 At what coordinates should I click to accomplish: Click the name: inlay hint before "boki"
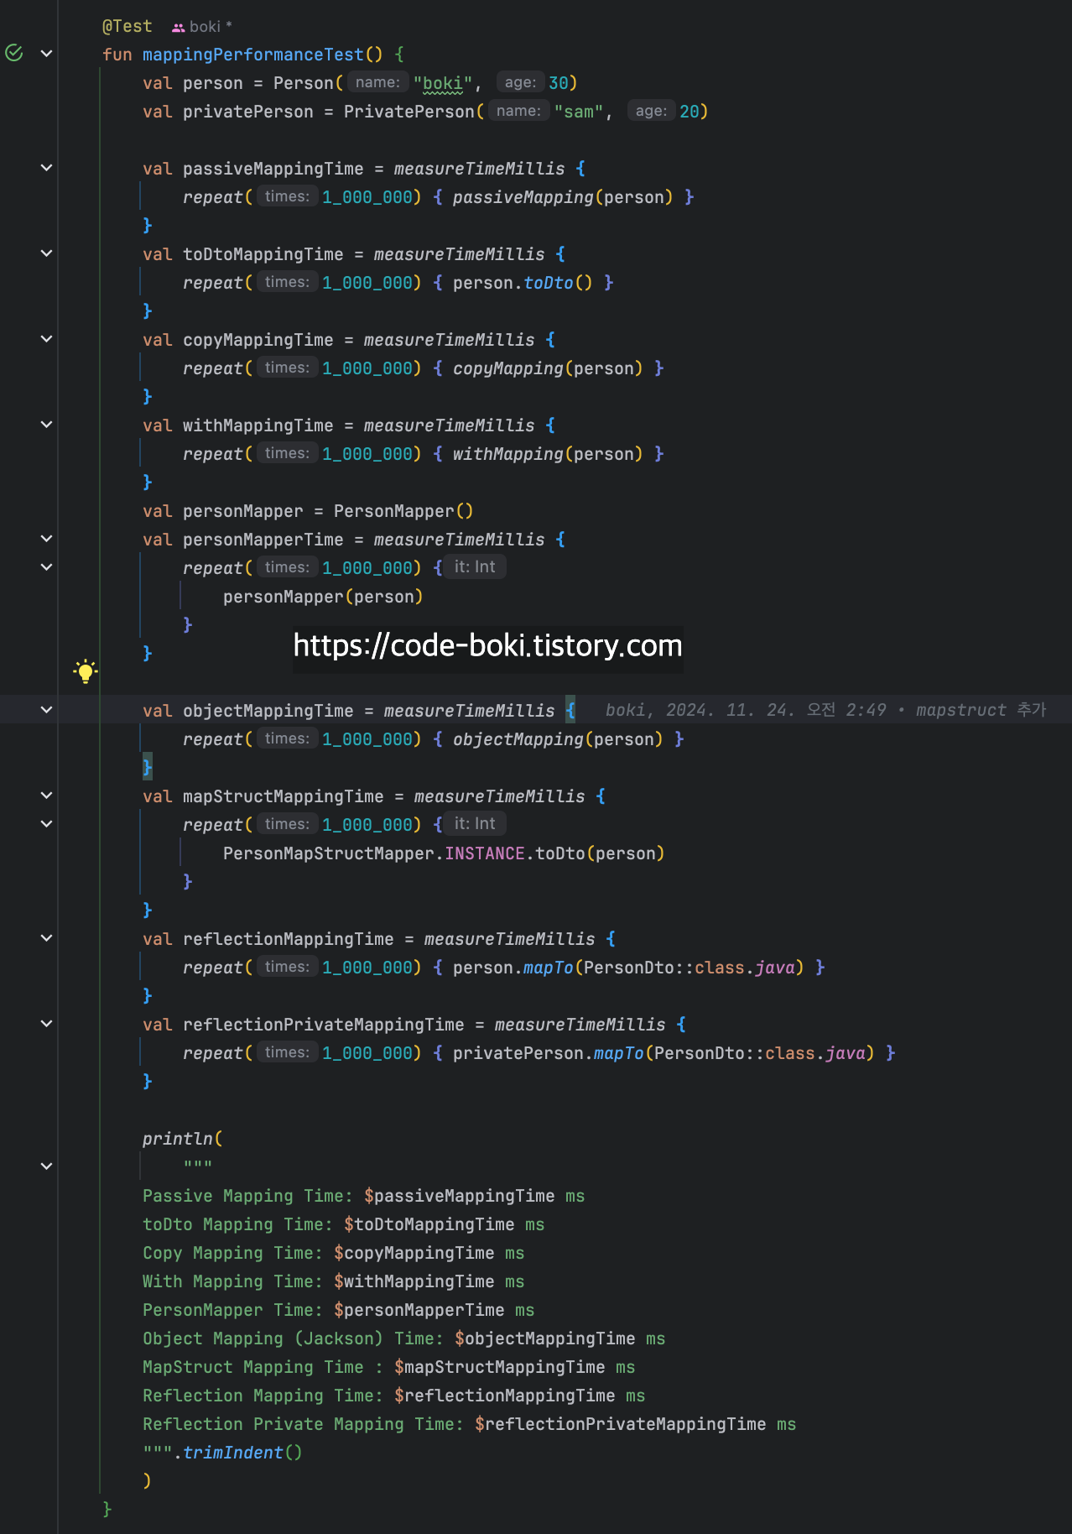tap(377, 82)
